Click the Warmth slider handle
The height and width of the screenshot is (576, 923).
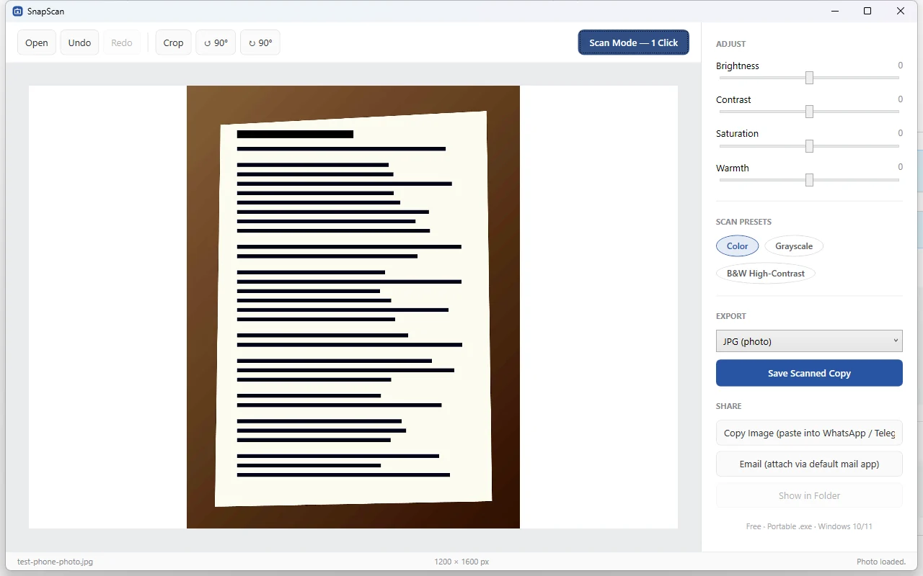tap(809, 180)
